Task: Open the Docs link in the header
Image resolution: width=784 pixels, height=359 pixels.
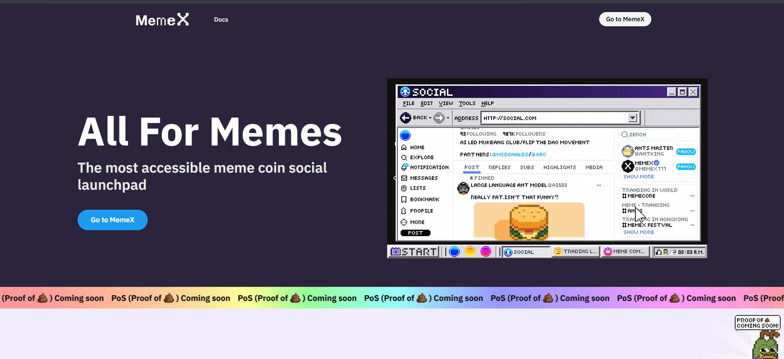Action: point(221,20)
